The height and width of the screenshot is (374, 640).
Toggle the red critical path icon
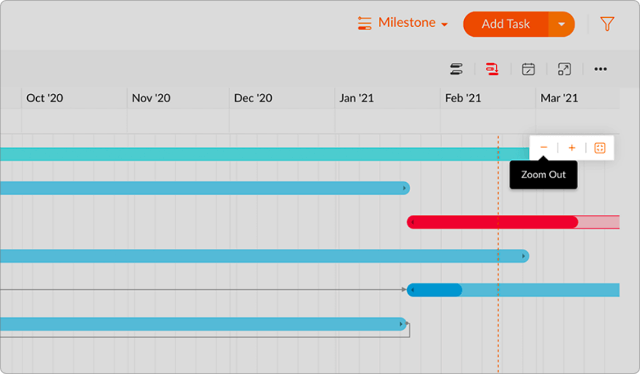(492, 69)
